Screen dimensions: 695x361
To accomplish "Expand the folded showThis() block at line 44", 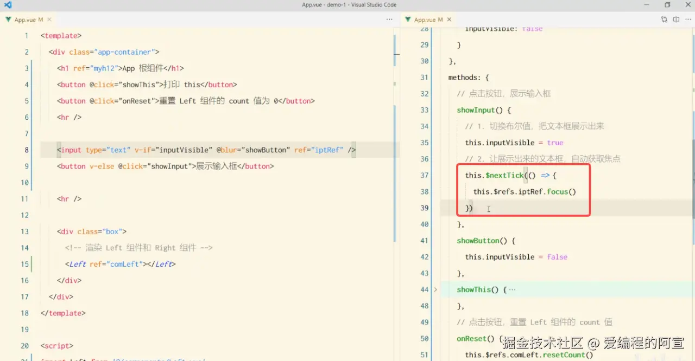I will (435, 289).
